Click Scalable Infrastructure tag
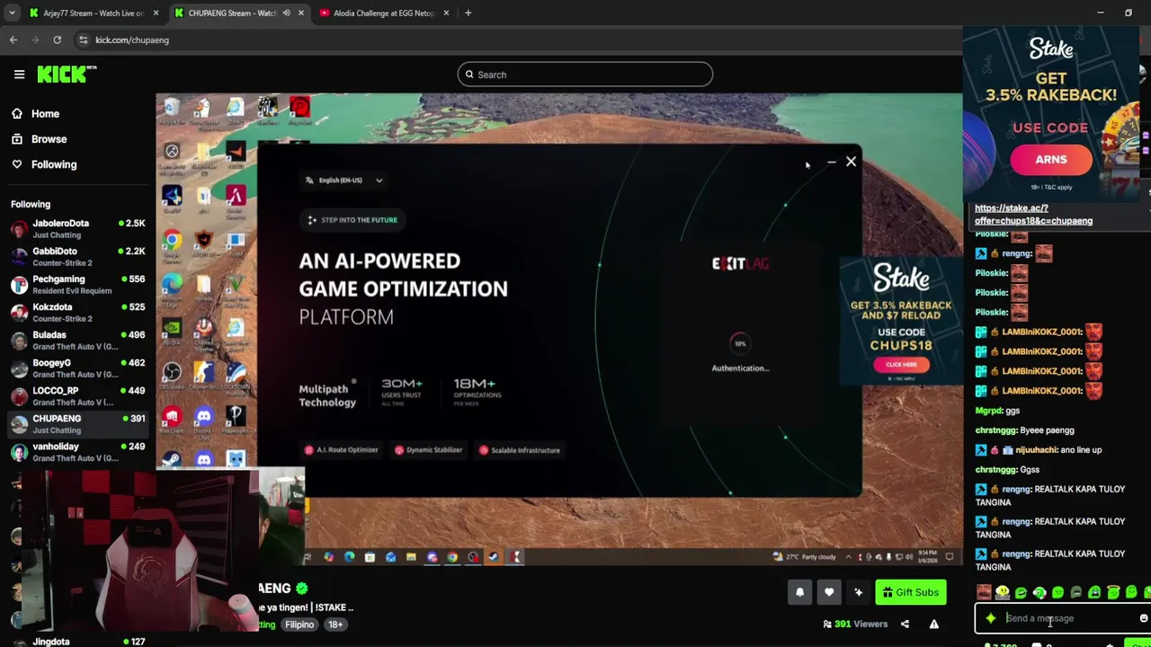The height and width of the screenshot is (647, 1151). point(520,450)
